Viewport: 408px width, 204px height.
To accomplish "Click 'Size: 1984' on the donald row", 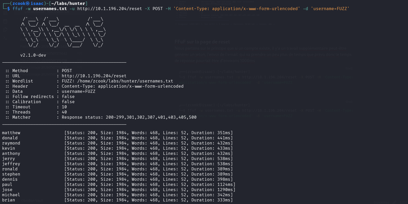I will (x=114, y=138).
